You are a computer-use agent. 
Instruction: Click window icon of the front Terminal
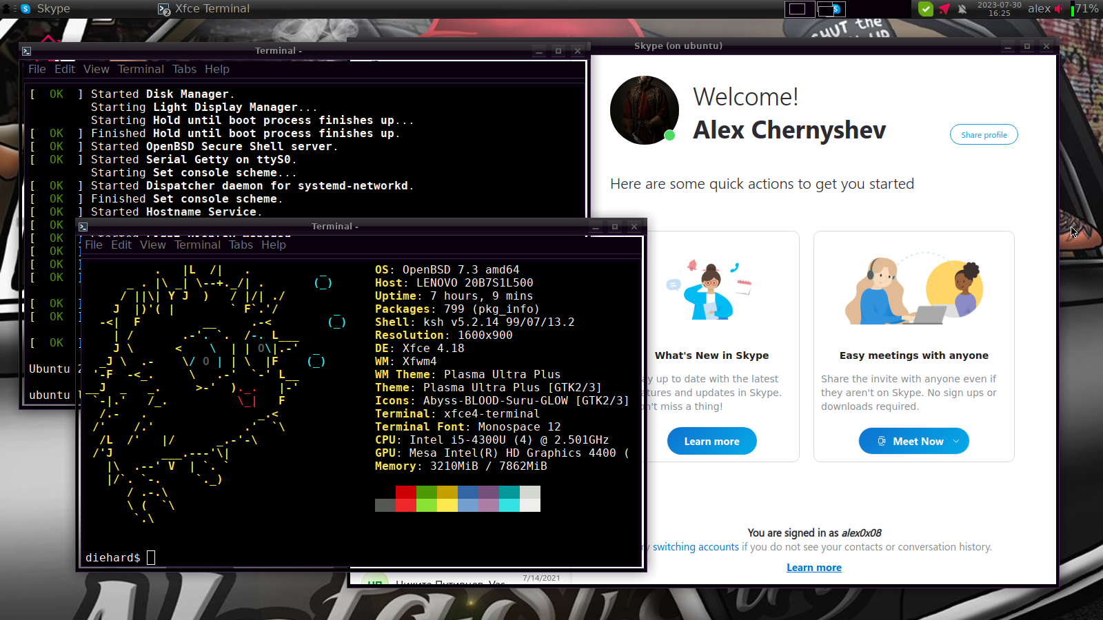pyautogui.click(x=83, y=227)
